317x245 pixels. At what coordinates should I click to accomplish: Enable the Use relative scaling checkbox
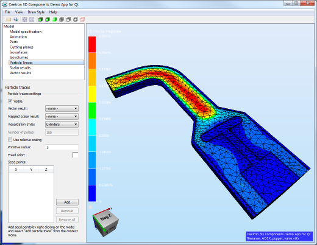click(10, 140)
